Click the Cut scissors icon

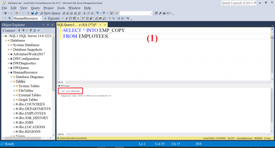tap(84, 13)
